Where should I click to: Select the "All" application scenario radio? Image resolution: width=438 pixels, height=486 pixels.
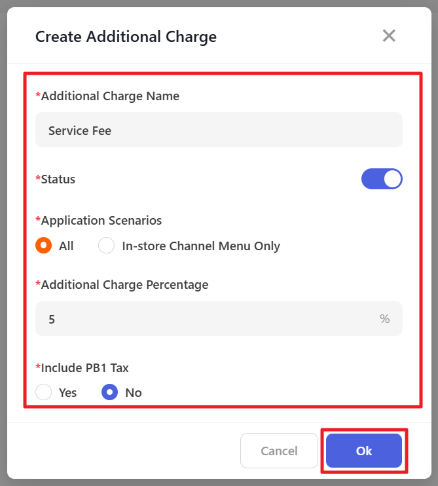[44, 246]
